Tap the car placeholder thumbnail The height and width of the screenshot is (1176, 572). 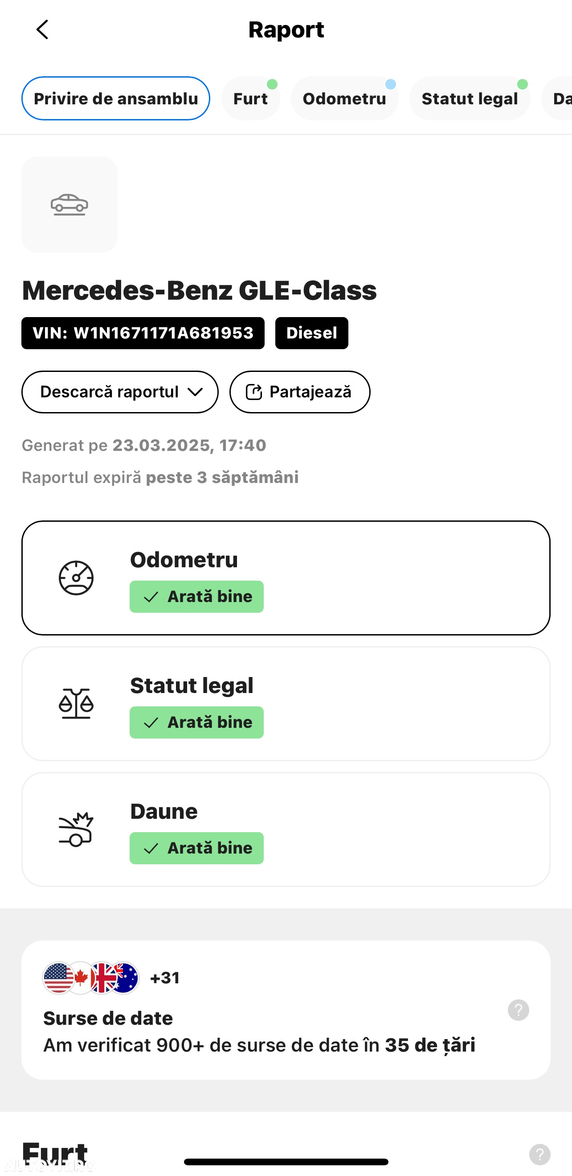(69, 205)
